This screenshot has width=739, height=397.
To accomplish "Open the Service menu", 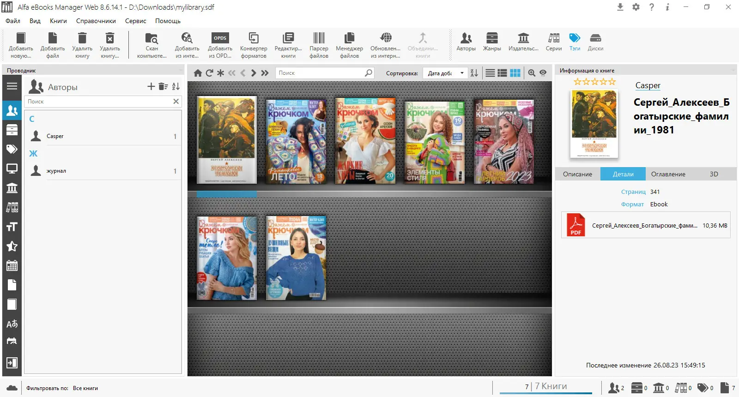I will click(136, 21).
